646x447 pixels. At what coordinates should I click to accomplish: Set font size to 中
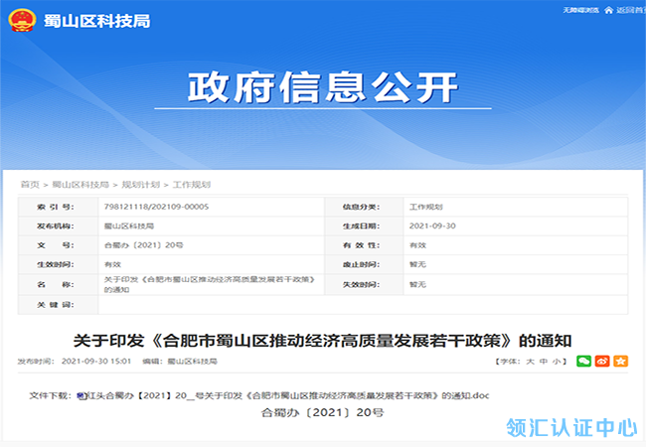(x=544, y=362)
